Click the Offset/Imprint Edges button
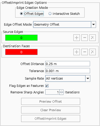This screenshot has height=126, width=100. 50,118
